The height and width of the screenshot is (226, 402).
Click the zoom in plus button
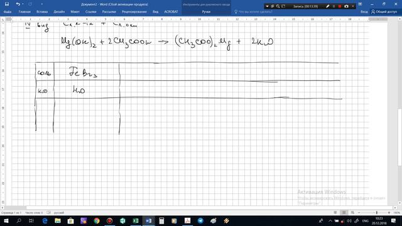tap(389, 213)
